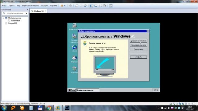Viewport: 198px width, 111px height.
Task: Click the Учебник по Windows button
Action: [x=138, y=41]
